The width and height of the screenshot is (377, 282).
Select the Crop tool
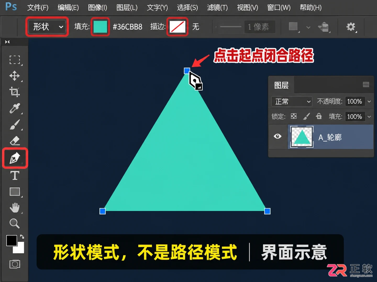15,92
